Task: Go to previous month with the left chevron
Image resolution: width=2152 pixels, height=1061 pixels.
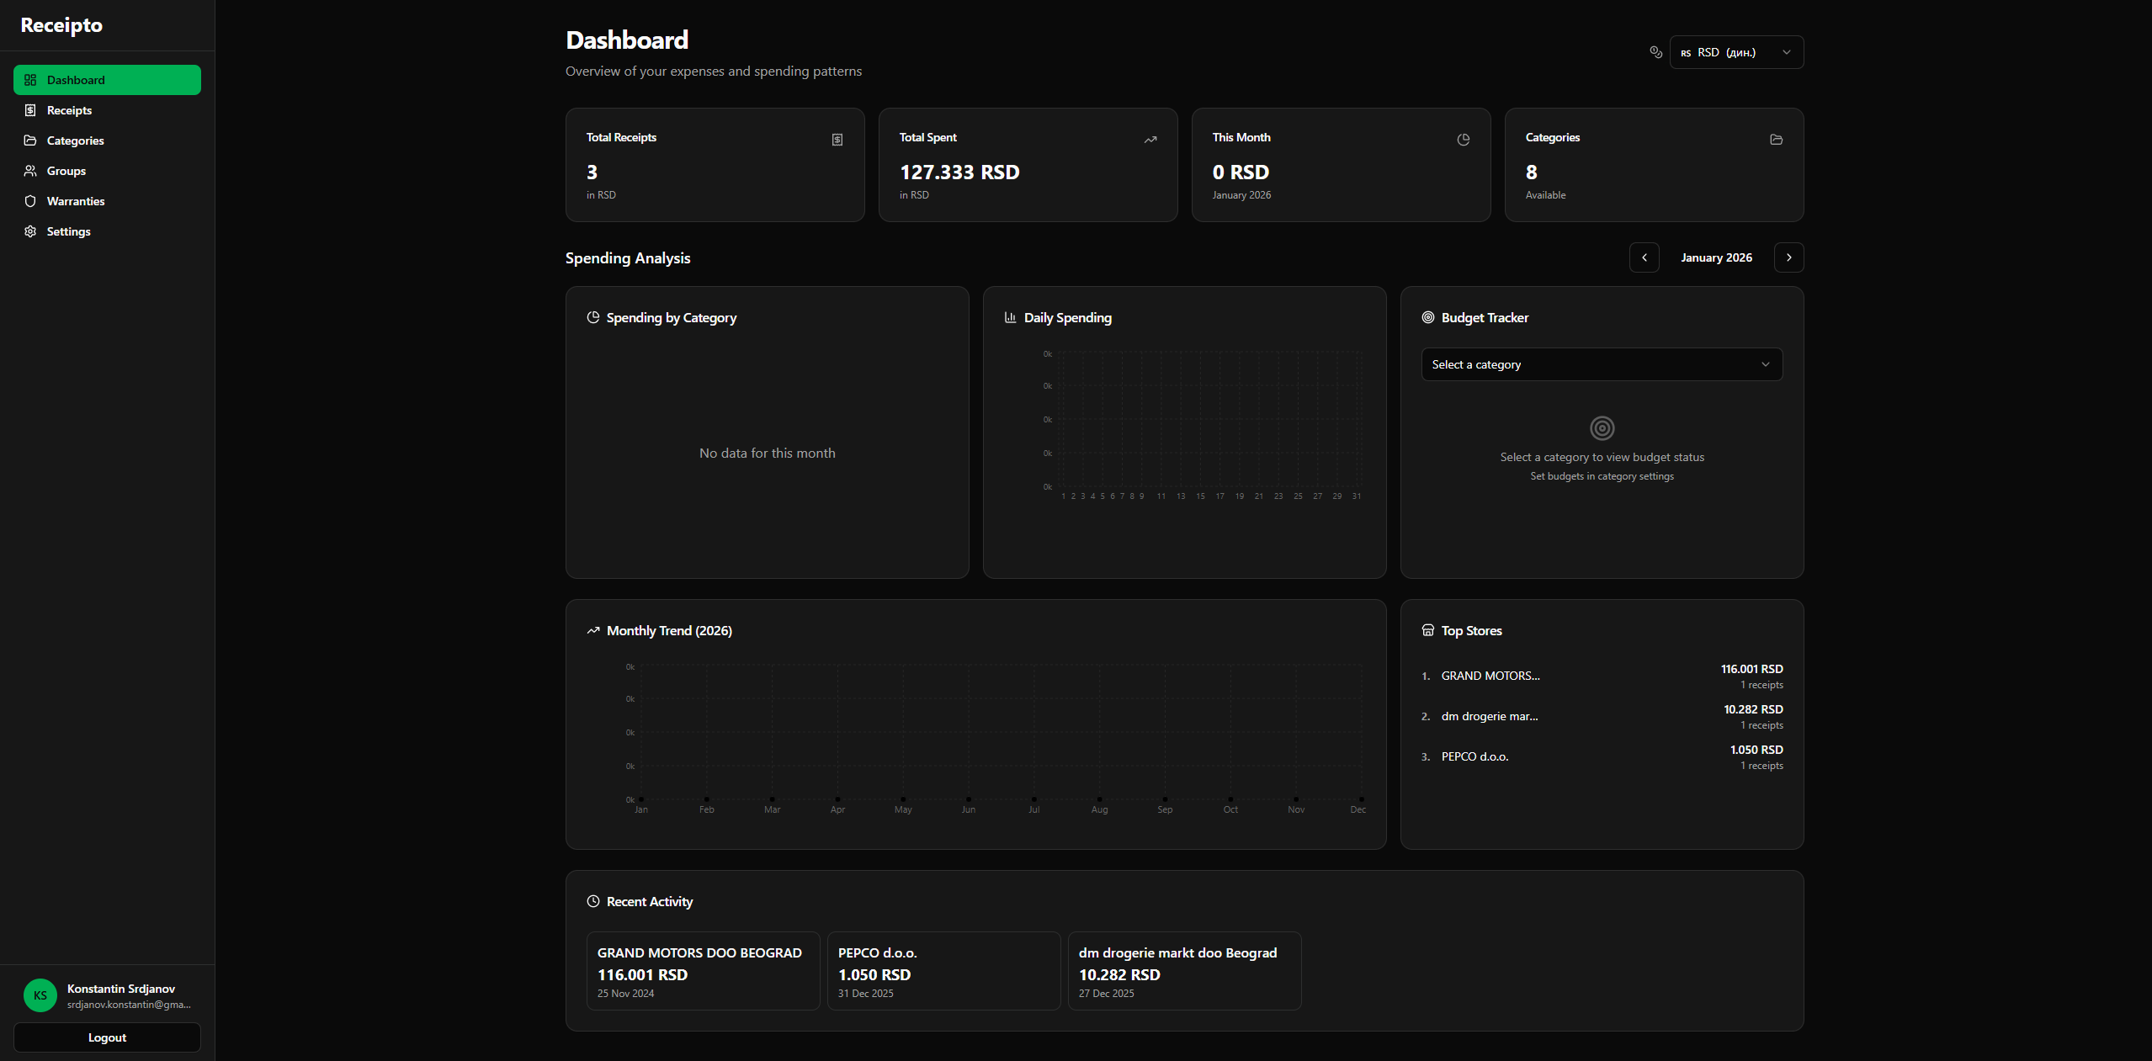Action: [x=1644, y=257]
